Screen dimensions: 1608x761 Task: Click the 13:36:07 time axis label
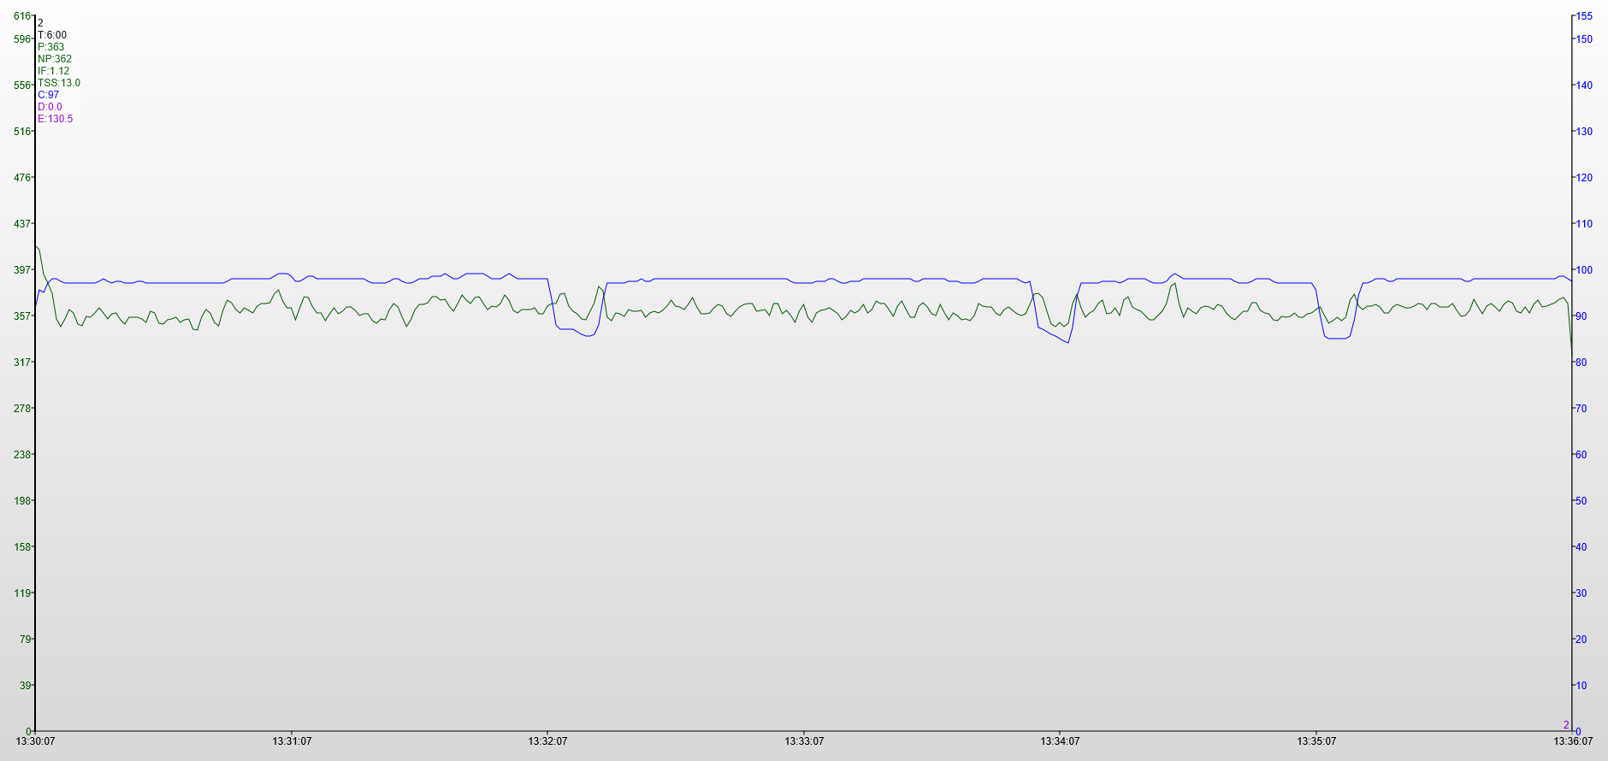pyautogui.click(x=1572, y=741)
